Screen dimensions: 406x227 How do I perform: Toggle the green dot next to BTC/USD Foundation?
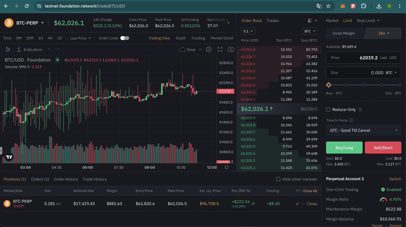(x=58, y=60)
